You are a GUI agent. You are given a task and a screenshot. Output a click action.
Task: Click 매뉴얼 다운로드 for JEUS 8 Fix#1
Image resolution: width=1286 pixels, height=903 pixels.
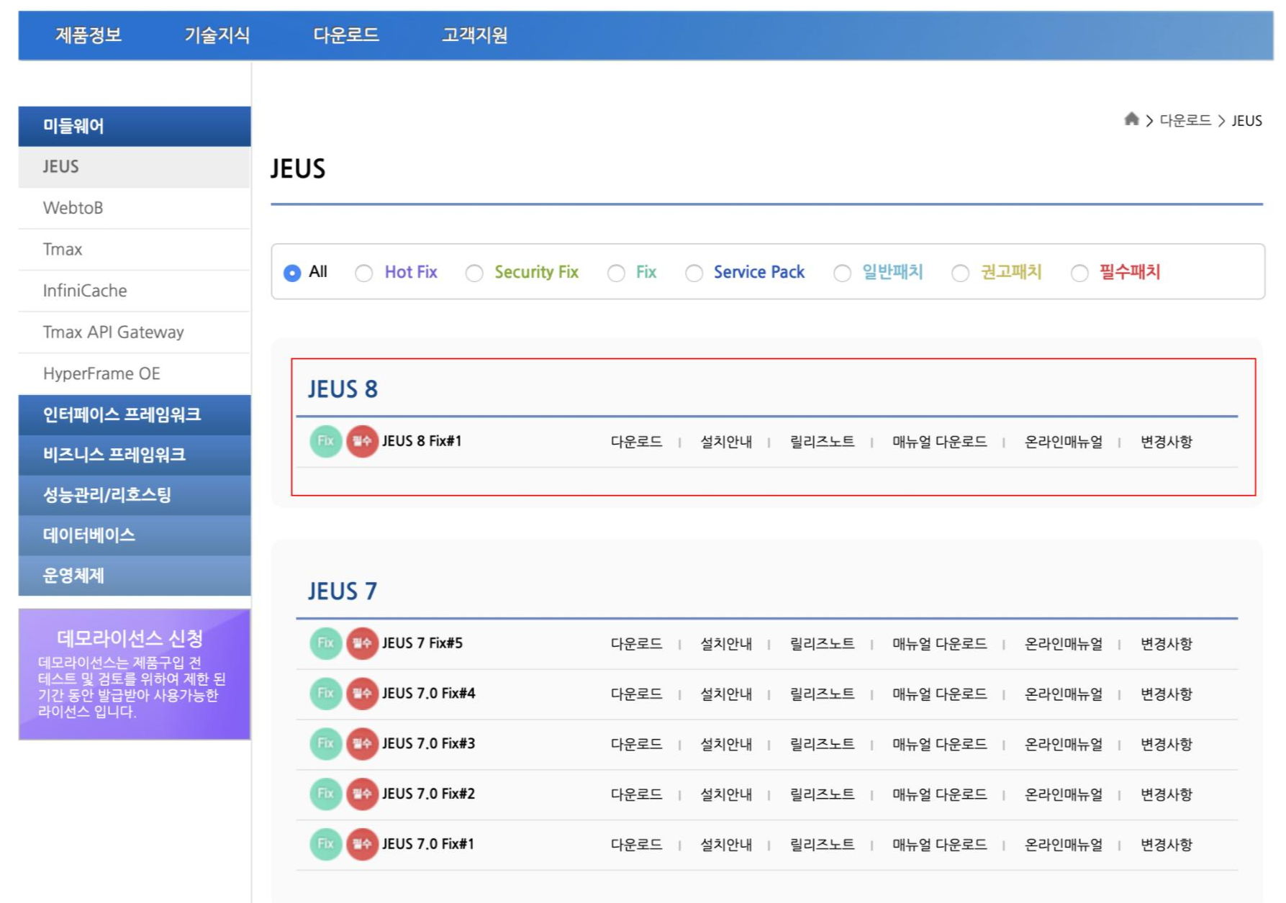(x=939, y=442)
